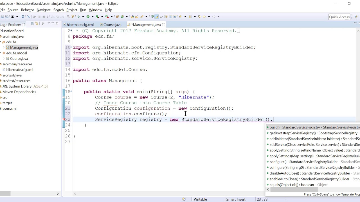360x202 pixels.
Task: Select addInitiator completion proposal
Action: pos(313,139)
